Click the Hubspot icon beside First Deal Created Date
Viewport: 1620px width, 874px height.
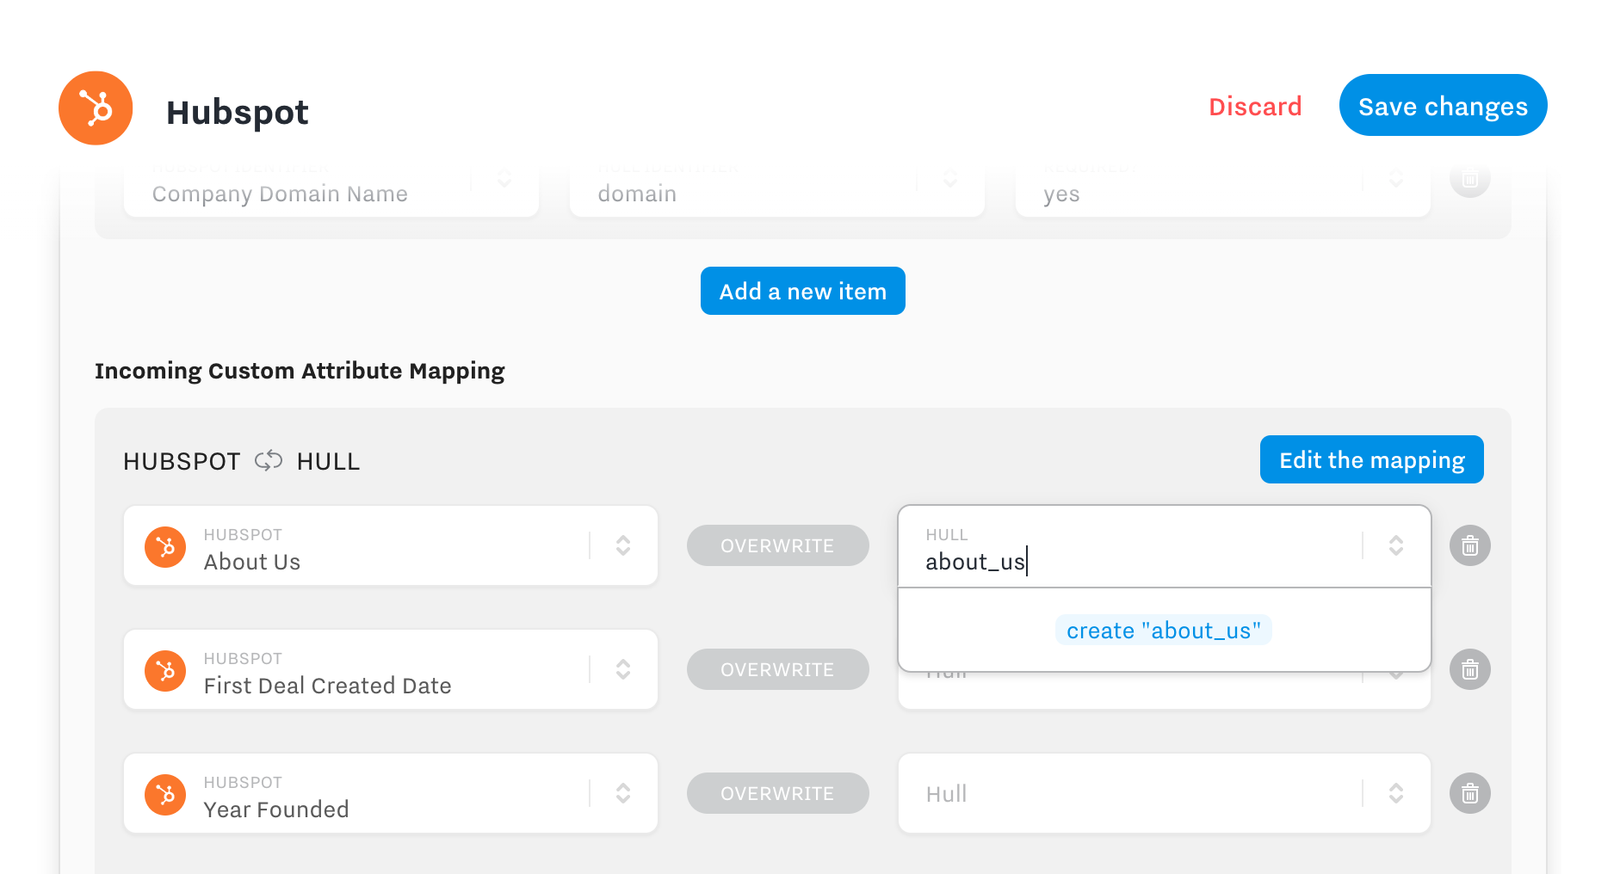[x=165, y=671]
